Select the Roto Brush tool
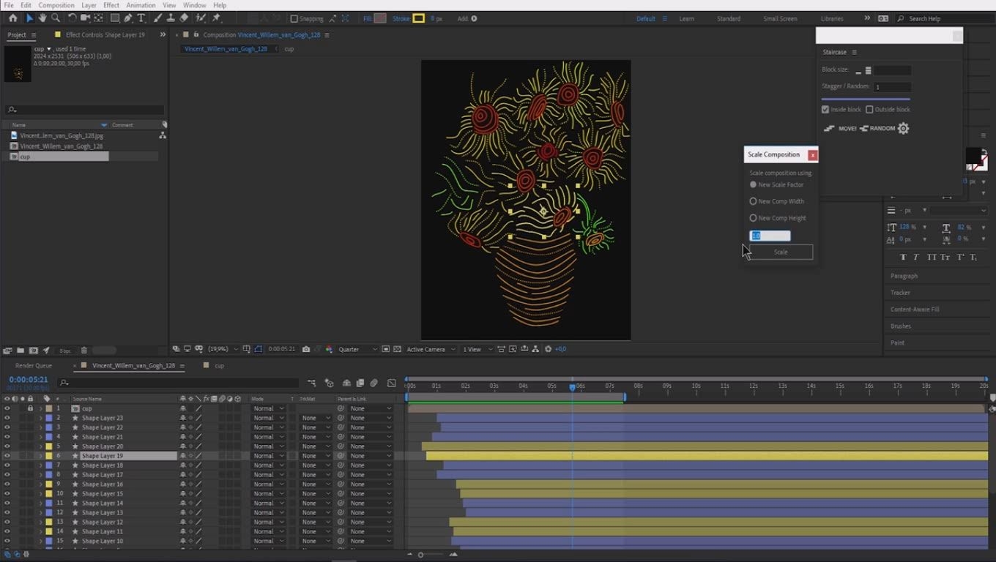996x562 pixels. pos(201,18)
